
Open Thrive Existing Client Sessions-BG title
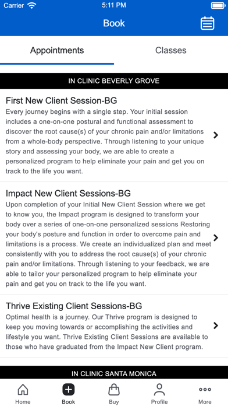click(x=74, y=306)
